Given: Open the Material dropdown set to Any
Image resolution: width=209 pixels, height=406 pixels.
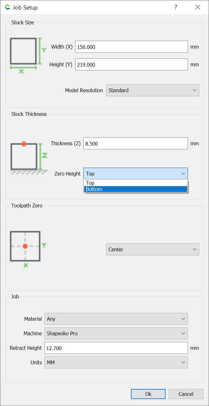Looking at the screenshot, I should (x=116, y=319).
